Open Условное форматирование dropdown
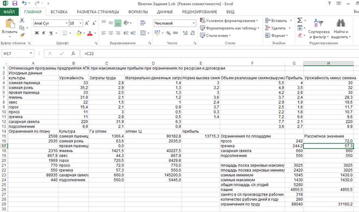 (229, 21)
